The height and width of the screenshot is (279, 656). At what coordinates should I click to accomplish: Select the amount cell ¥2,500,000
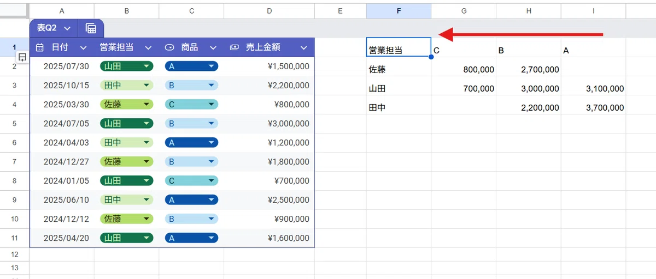tap(269, 200)
